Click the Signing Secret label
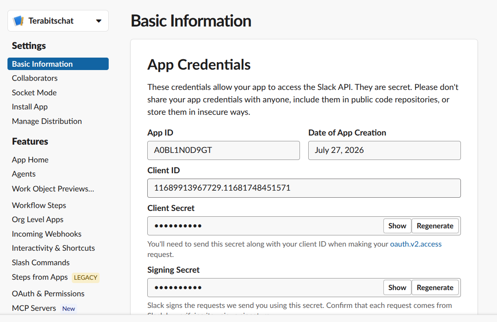This screenshot has height=322, width=497. (173, 270)
